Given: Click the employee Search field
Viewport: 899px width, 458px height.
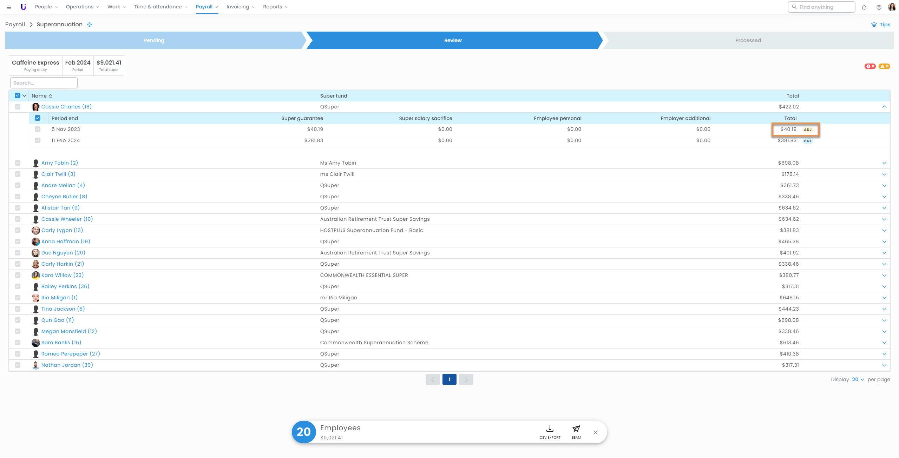Looking at the screenshot, I should (x=44, y=83).
